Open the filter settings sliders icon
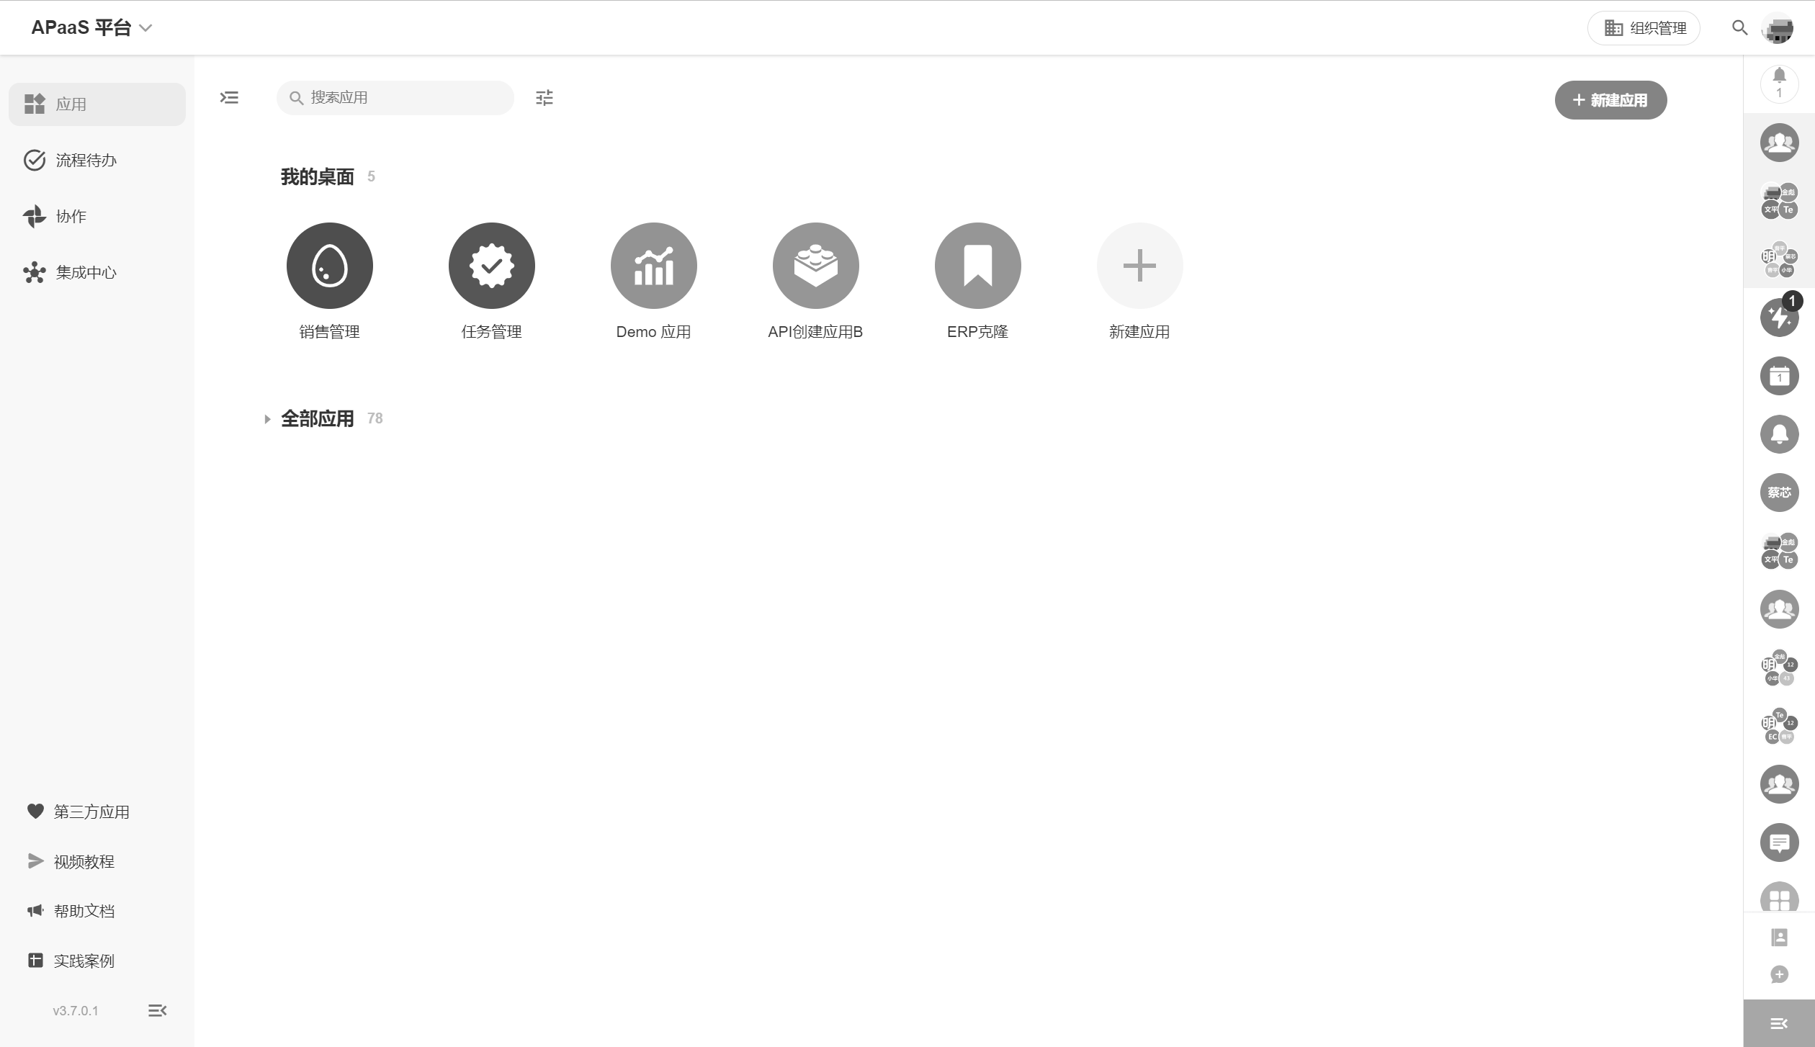This screenshot has height=1047, width=1815. (544, 98)
